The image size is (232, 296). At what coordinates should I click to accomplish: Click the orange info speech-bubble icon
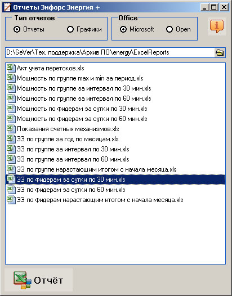pyautogui.click(x=217, y=26)
